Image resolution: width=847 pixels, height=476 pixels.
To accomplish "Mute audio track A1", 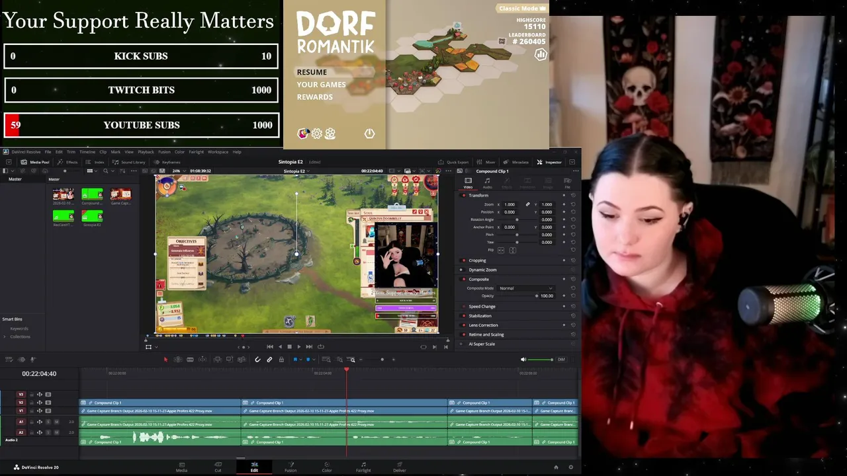I will coord(56,421).
